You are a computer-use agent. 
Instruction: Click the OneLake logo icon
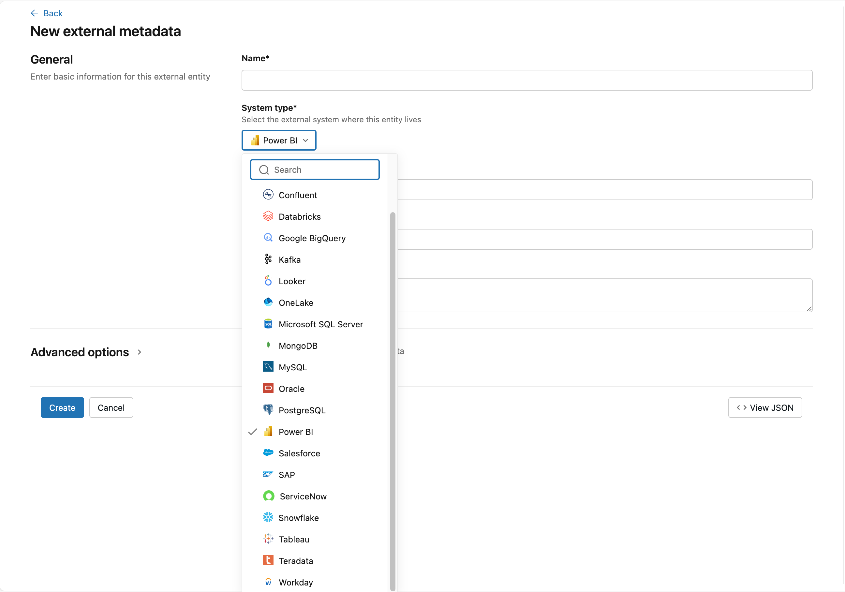coord(268,302)
